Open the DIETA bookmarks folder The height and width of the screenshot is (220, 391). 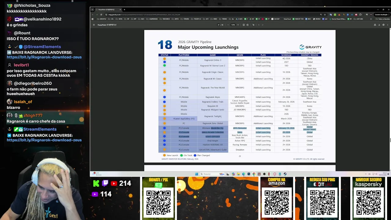coord(119,19)
